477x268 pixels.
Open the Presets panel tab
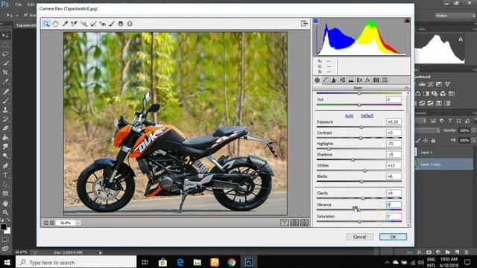tap(385, 80)
